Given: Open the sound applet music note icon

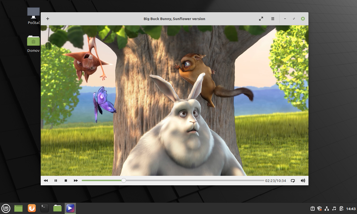Looking at the screenshot, I should point(334,208).
